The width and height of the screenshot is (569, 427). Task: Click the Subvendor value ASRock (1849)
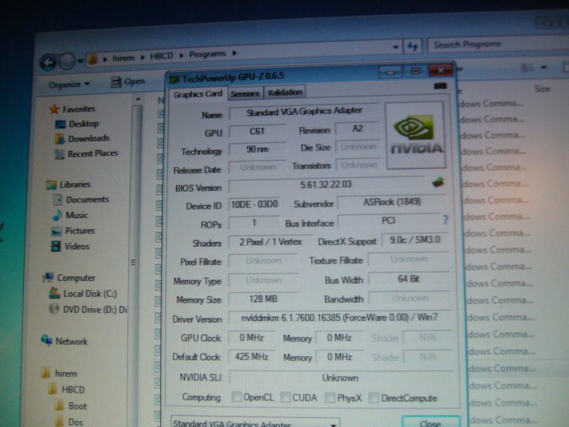[x=391, y=202]
